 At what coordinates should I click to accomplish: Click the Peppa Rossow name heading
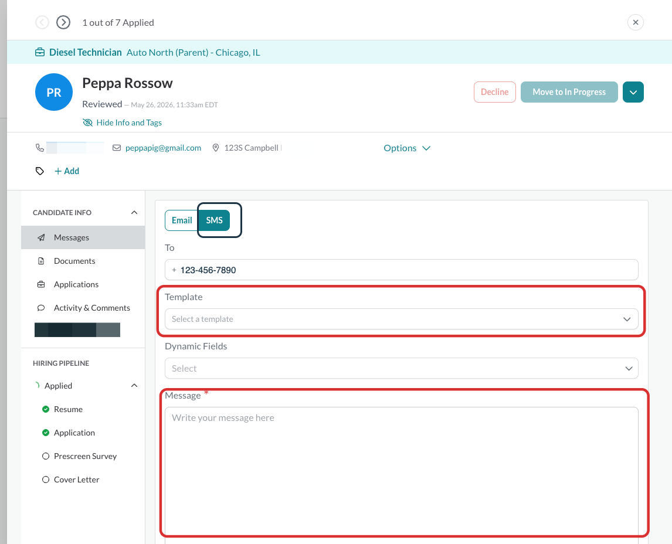(127, 83)
